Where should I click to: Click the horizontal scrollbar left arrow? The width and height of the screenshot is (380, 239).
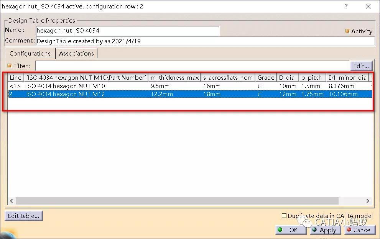coord(12,201)
